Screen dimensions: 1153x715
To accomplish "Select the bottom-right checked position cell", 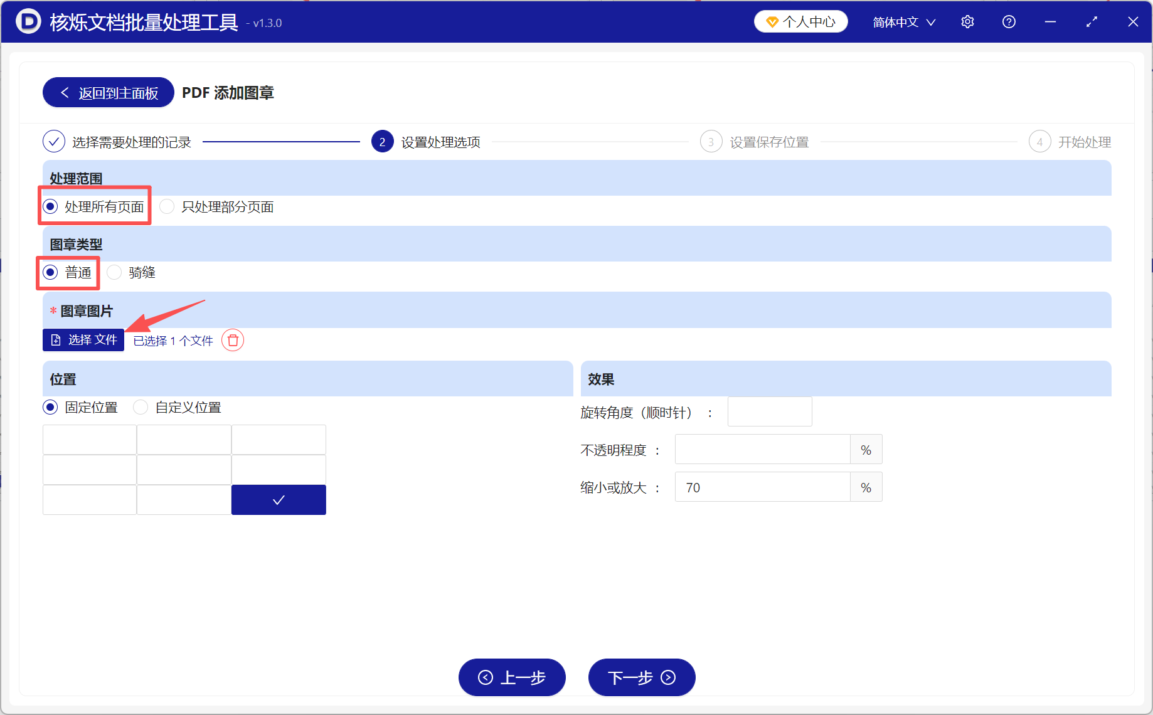I will click(279, 500).
